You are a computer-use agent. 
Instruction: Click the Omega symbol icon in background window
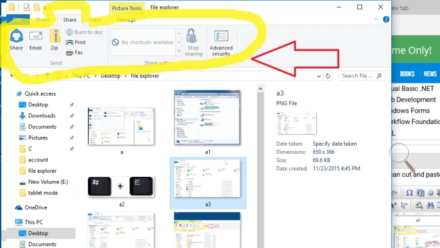tap(409, 192)
